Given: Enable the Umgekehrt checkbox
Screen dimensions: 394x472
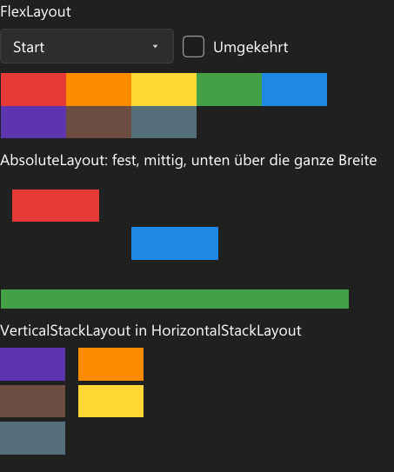Looking at the screenshot, I should click(x=193, y=46).
